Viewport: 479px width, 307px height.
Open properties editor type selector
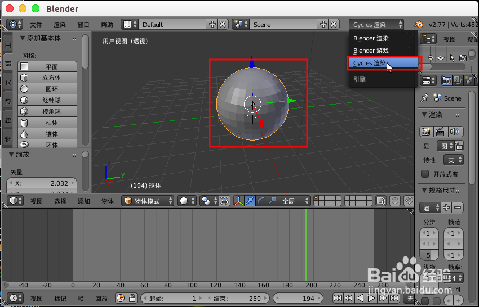point(429,80)
